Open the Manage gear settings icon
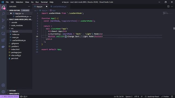175x98 pixels. (x=3, y=92)
